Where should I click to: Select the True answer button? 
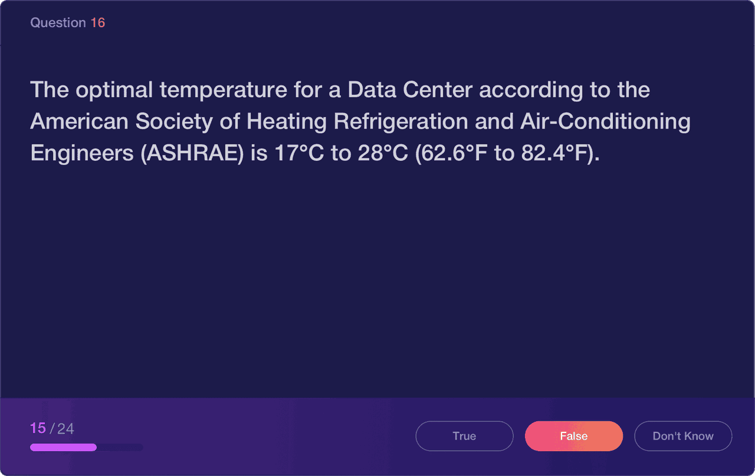pyautogui.click(x=464, y=436)
